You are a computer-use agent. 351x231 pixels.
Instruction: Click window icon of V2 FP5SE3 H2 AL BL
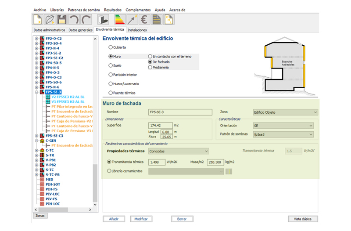(48, 97)
